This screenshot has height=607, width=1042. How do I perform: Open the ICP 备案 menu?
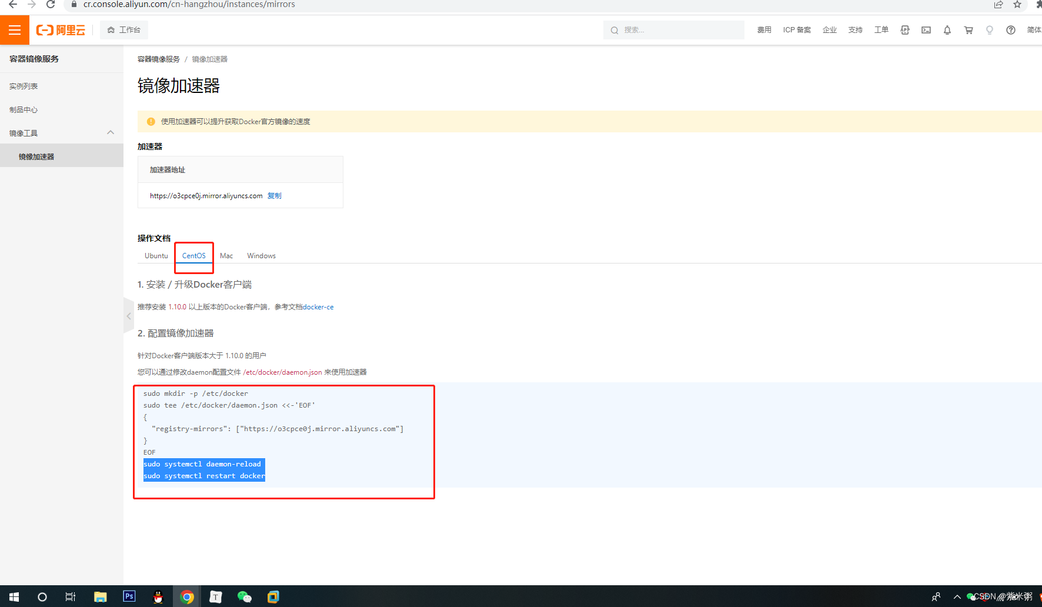tap(797, 30)
